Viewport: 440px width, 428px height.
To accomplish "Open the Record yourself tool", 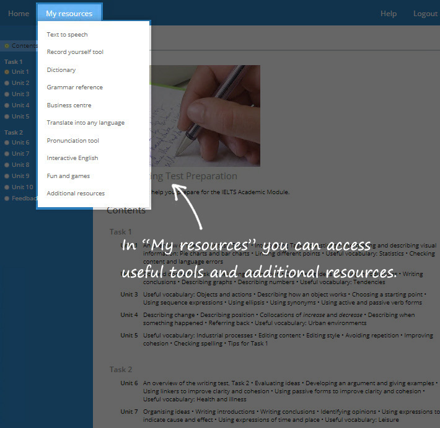I will (75, 52).
